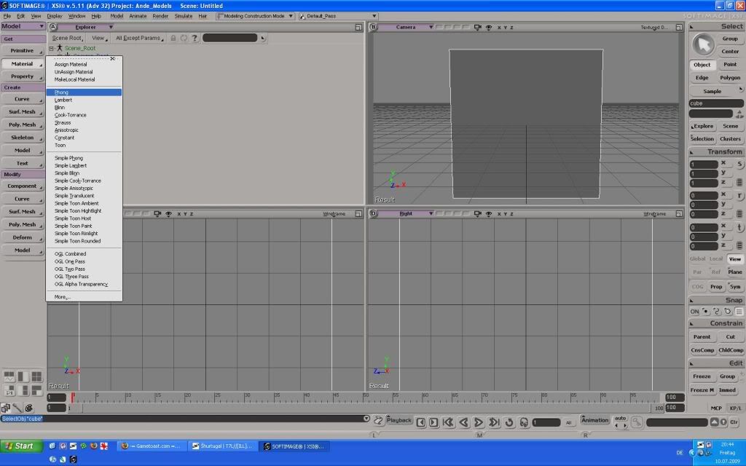
Task: Enable Point selection filter
Action: [730, 64]
